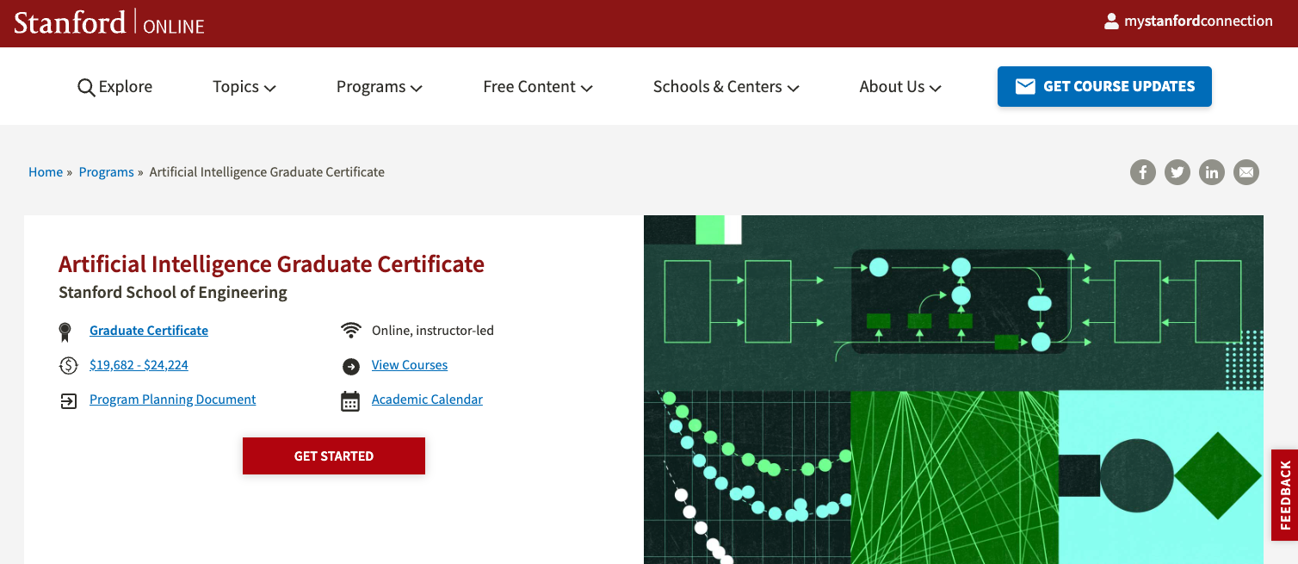Click Stanford School of Engineering subtitle

[173, 293]
